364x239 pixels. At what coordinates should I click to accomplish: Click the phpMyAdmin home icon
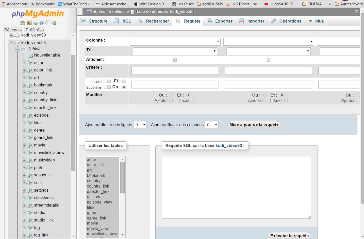23,23
